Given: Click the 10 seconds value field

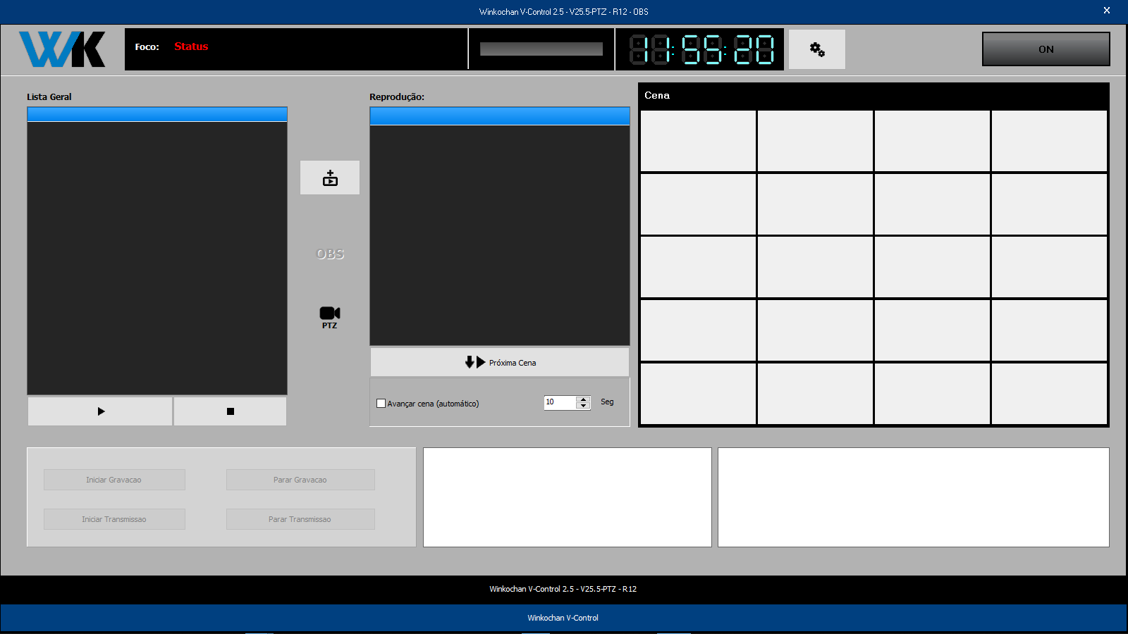Looking at the screenshot, I should click(560, 402).
